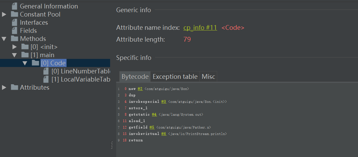This screenshot has width=358, height=157.
Task: Select the [0] LineNumberTable entry
Action: [81, 71]
